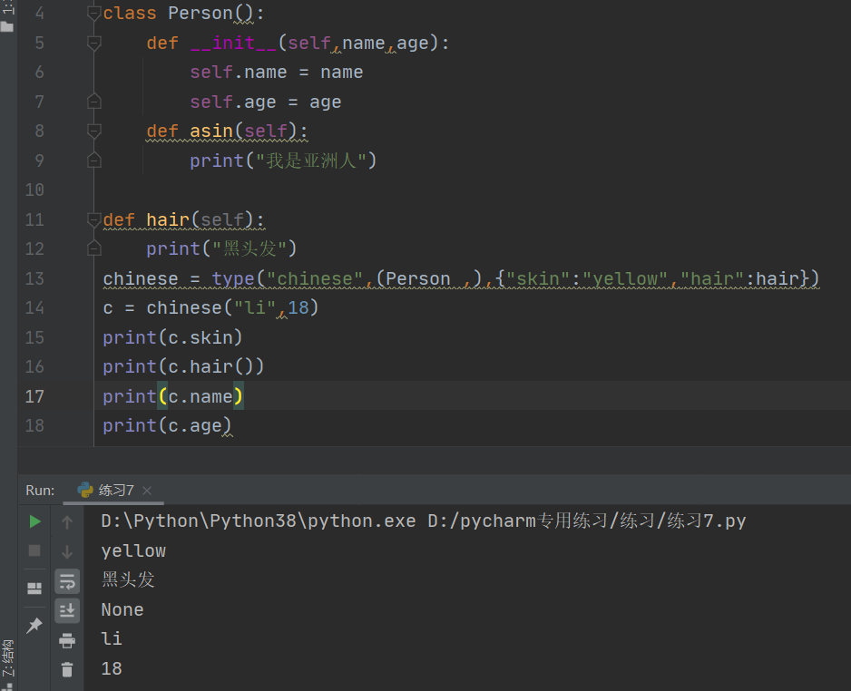Click '18' output line in console
851x691 pixels.
click(x=112, y=668)
